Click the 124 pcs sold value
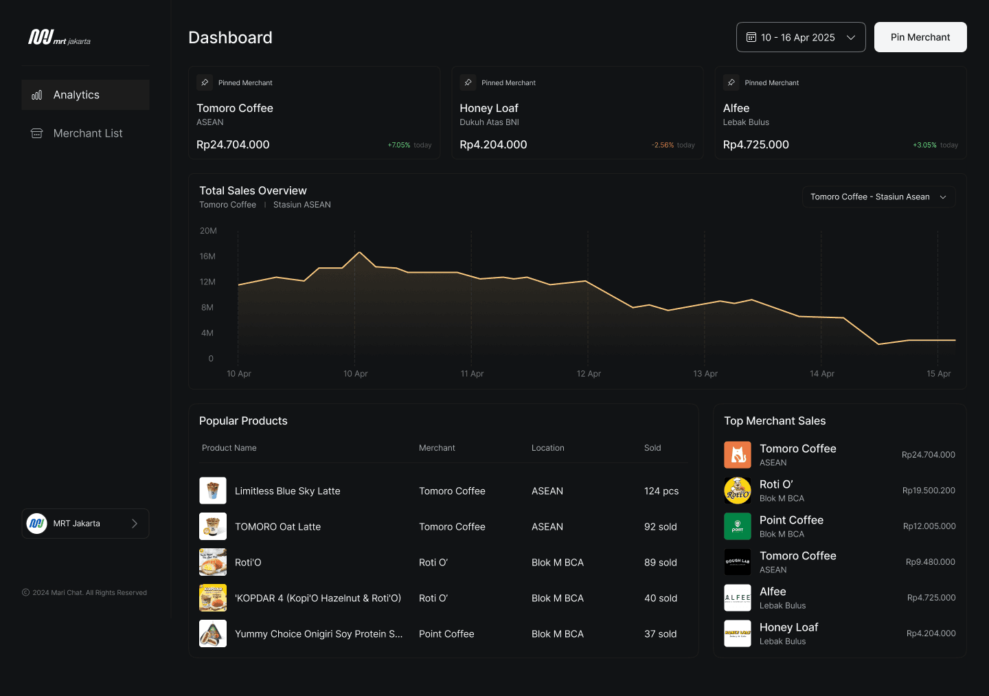The height and width of the screenshot is (696, 989). (x=661, y=491)
